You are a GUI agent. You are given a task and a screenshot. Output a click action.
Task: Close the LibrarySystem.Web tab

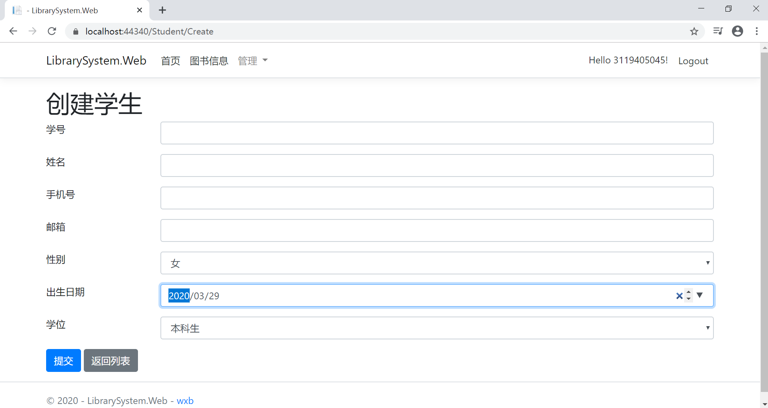click(x=140, y=10)
